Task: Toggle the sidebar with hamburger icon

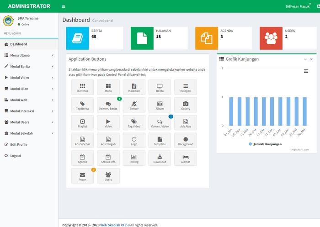Action: click(64, 6)
